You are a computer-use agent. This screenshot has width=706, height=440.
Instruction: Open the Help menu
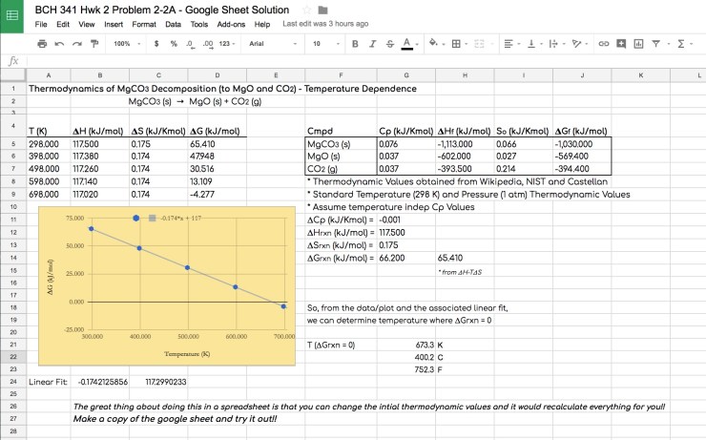click(262, 24)
